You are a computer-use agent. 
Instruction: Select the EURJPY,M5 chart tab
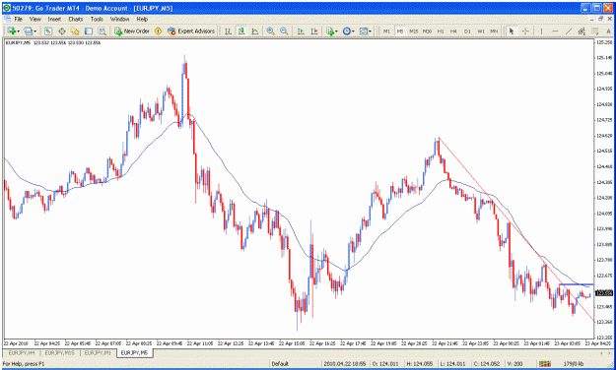(x=134, y=353)
